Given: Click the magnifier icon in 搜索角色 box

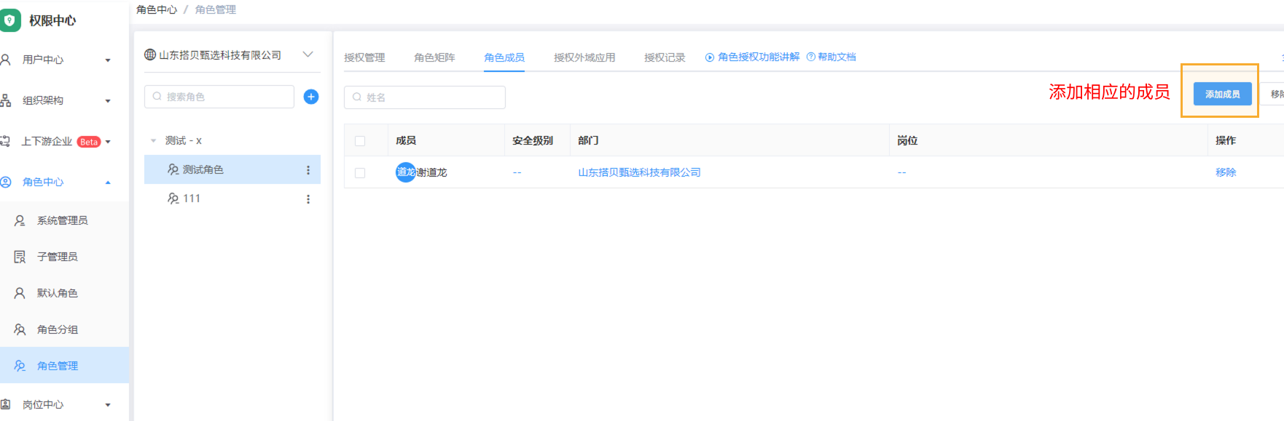Looking at the screenshot, I should pyautogui.click(x=157, y=97).
